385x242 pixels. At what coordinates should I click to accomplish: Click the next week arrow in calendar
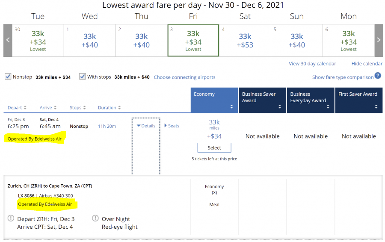(x=379, y=40)
